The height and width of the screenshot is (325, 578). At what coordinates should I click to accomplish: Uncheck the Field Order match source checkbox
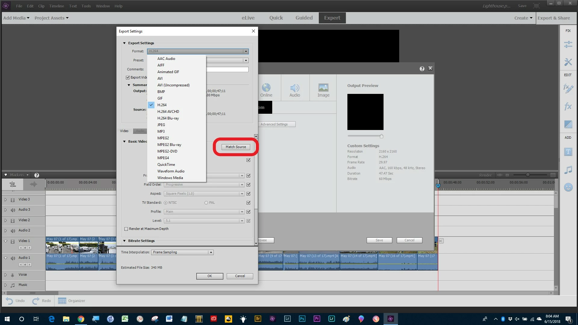pyautogui.click(x=248, y=185)
